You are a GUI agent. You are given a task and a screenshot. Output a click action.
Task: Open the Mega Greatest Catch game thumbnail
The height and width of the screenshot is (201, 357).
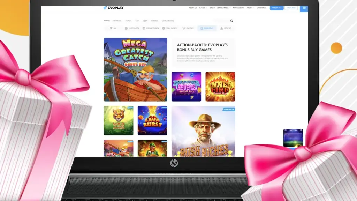point(135,69)
